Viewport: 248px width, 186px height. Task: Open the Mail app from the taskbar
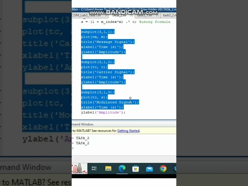pyautogui.click(x=149, y=169)
